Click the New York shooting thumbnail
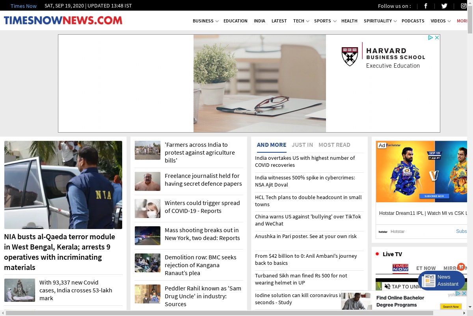Image resolution: width=473 pixels, height=316 pixels. tap(147, 236)
